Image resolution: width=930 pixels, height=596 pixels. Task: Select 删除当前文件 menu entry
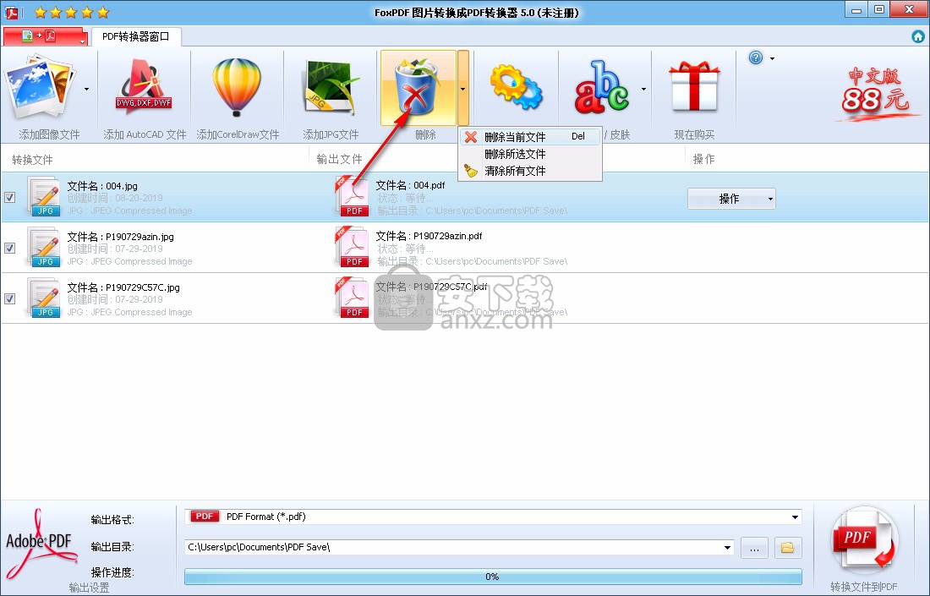click(530, 137)
